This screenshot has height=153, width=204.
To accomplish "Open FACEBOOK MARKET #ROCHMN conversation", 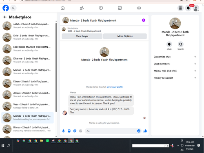I will click(28, 49).
